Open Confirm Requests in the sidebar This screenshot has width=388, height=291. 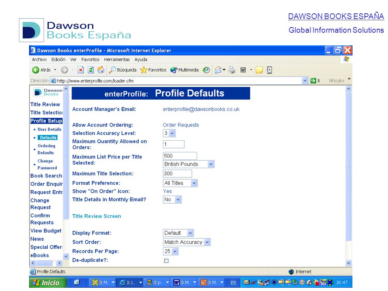[x=42, y=219]
